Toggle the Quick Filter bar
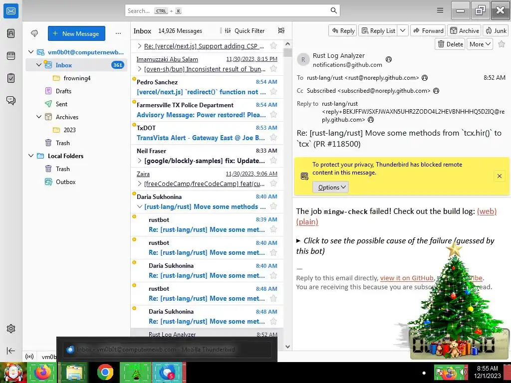Screen dimensions: 511x383 click(246, 30)
